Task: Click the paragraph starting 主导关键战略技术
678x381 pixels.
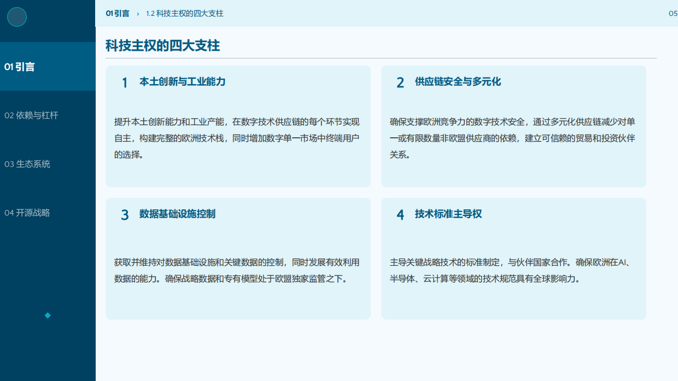Action: [x=511, y=271]
